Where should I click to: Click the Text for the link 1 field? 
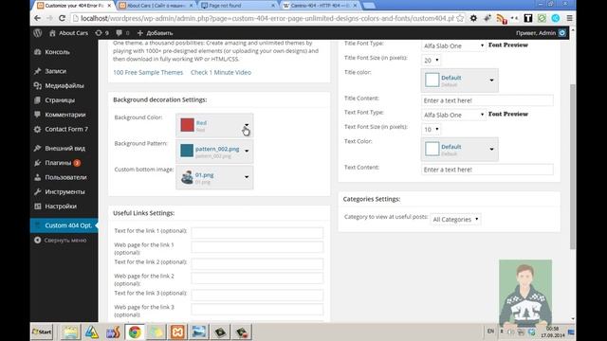click(257, 232)
